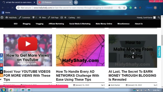
Task: Open Miscellaneous category
Action: pyautogui.click(x=123, y=24)
